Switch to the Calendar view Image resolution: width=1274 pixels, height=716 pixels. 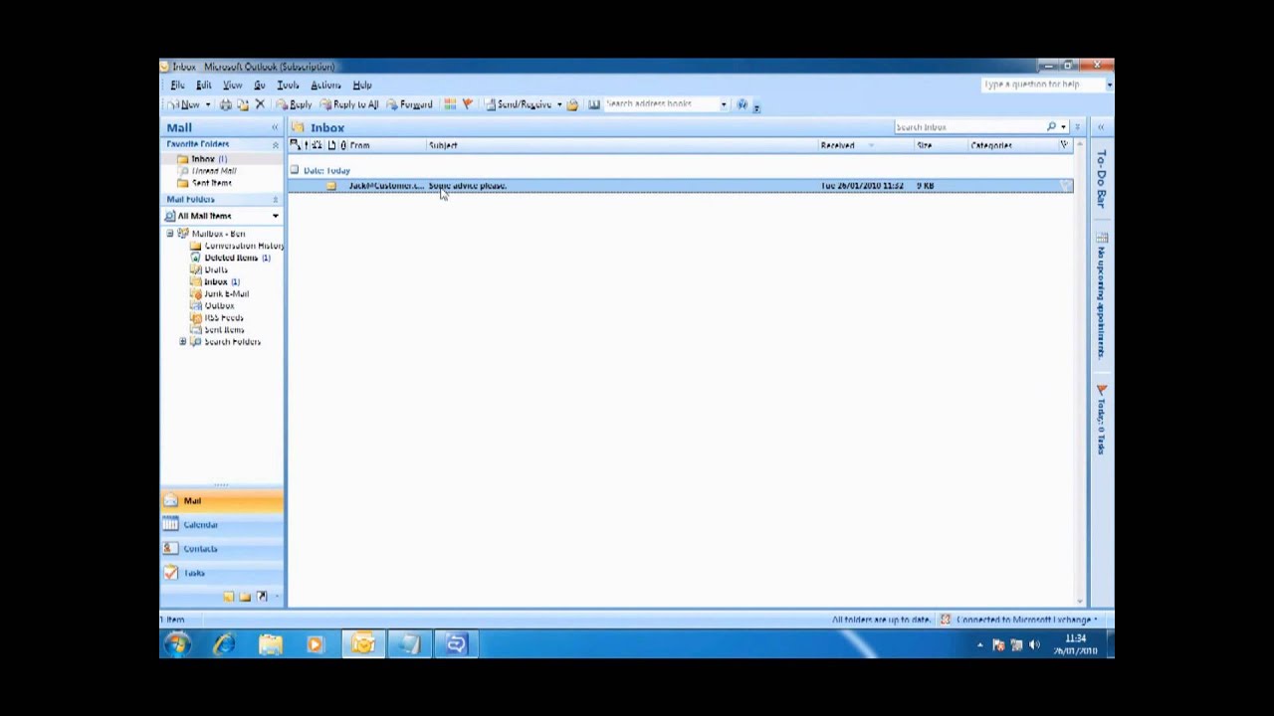point(200,524)
